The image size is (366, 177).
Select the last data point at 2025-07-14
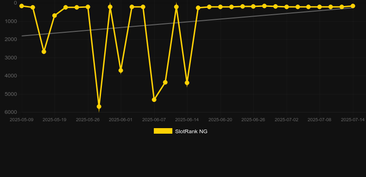click(353, 6)
